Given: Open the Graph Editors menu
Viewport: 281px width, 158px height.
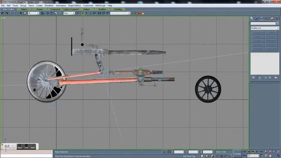Looking at the screenshot, I should 75,6.
